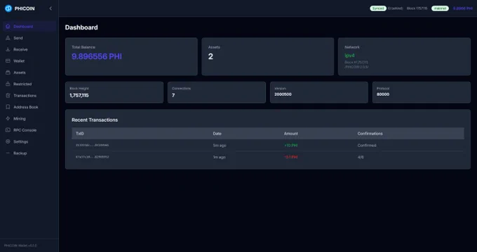The image size is (477, 252).
Task: Collapse the sidebar with the chevron arrow
Action: pos(51,8)
